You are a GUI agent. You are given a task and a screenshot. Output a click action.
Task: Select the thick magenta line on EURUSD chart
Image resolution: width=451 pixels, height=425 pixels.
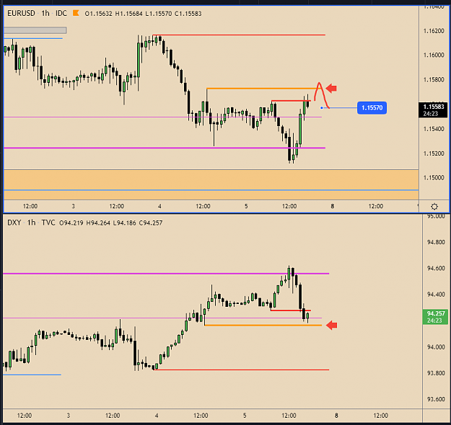tap(165, 148)
